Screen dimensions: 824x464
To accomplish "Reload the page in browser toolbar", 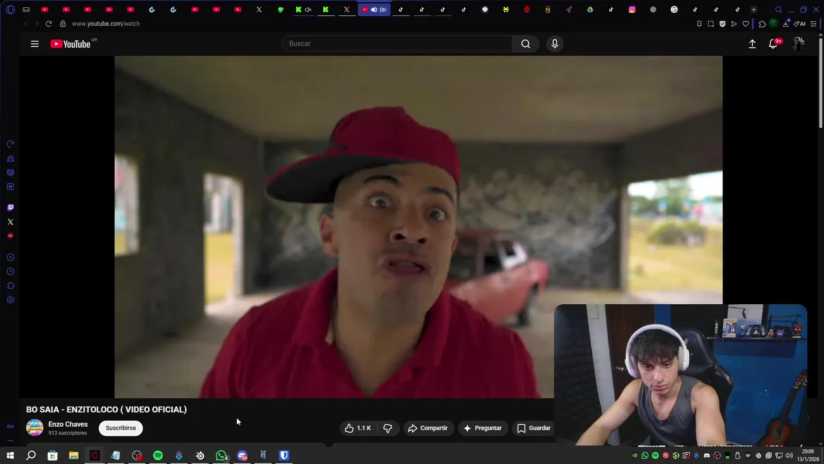I will tap(48, 24).
